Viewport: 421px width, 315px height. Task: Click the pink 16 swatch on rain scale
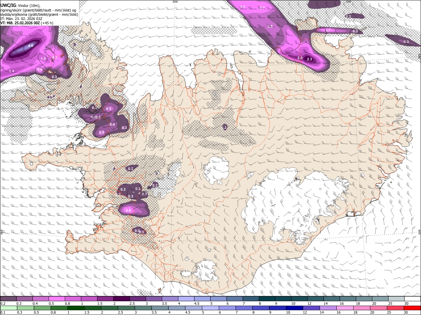[345, 308]
